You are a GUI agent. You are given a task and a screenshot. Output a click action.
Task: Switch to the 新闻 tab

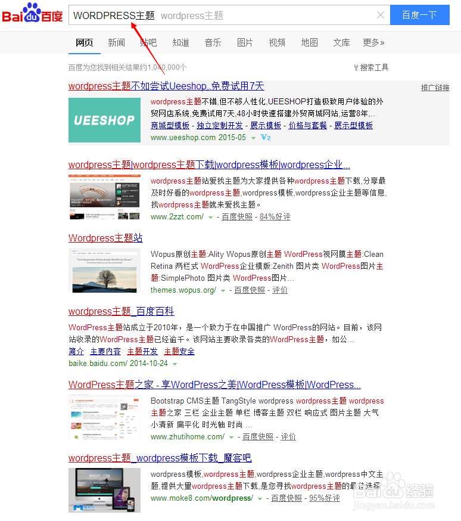point(117,42)
